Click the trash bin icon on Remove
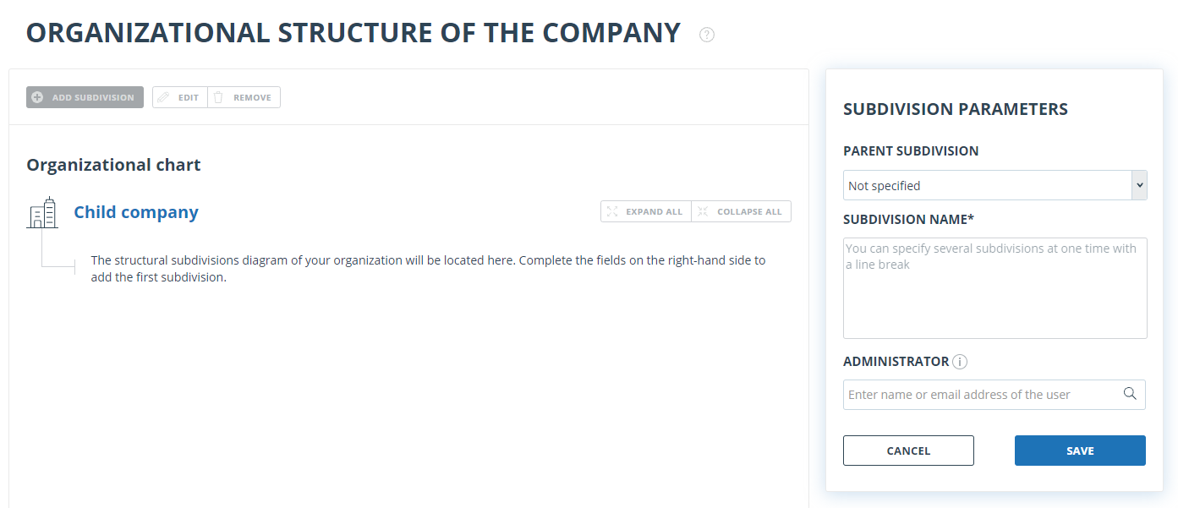The width and height of the screenshot is (1178, 508). [218, 97]
